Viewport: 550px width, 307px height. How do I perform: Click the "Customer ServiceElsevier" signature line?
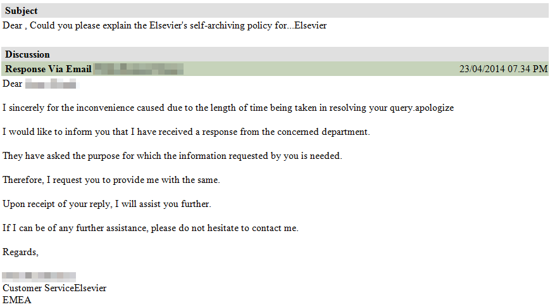54,288
